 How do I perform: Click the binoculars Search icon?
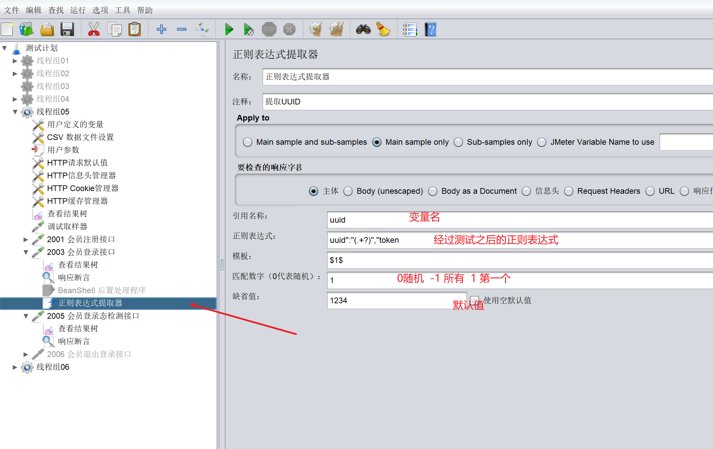[x=363, y=30]
